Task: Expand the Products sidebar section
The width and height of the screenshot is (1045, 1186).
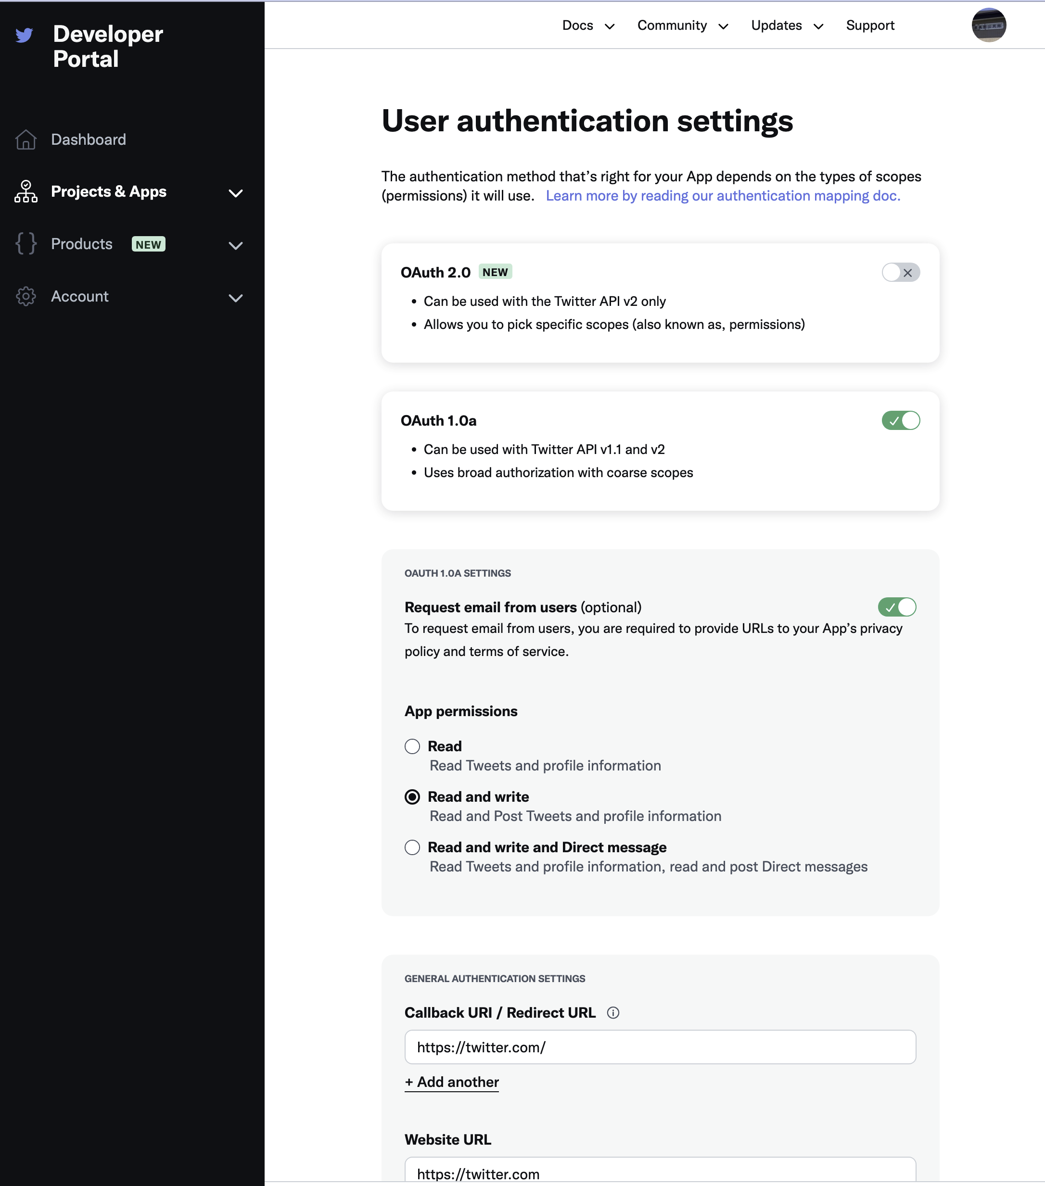Action: [236, 245]
